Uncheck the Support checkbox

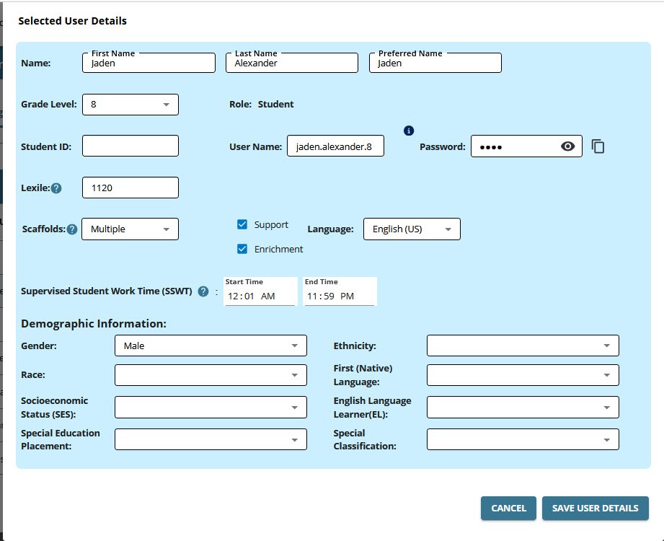click(242, 224)
